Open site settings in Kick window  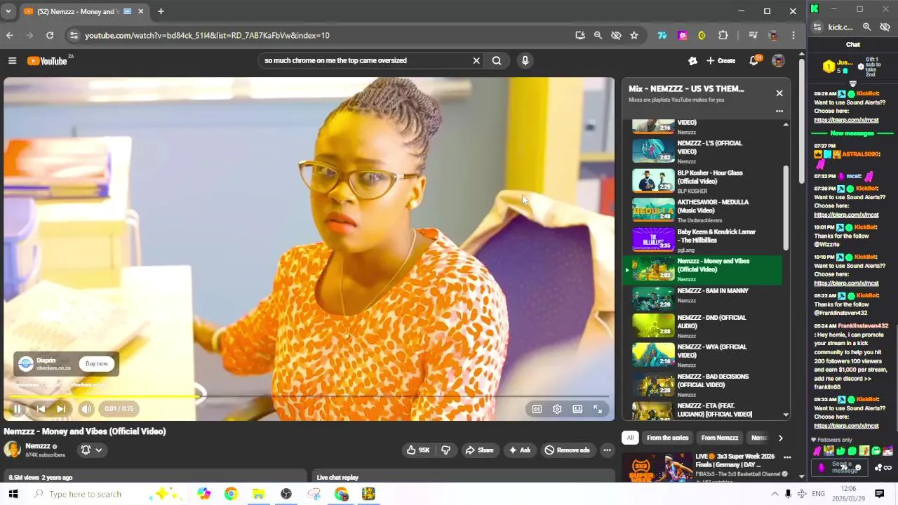[817, 27]
